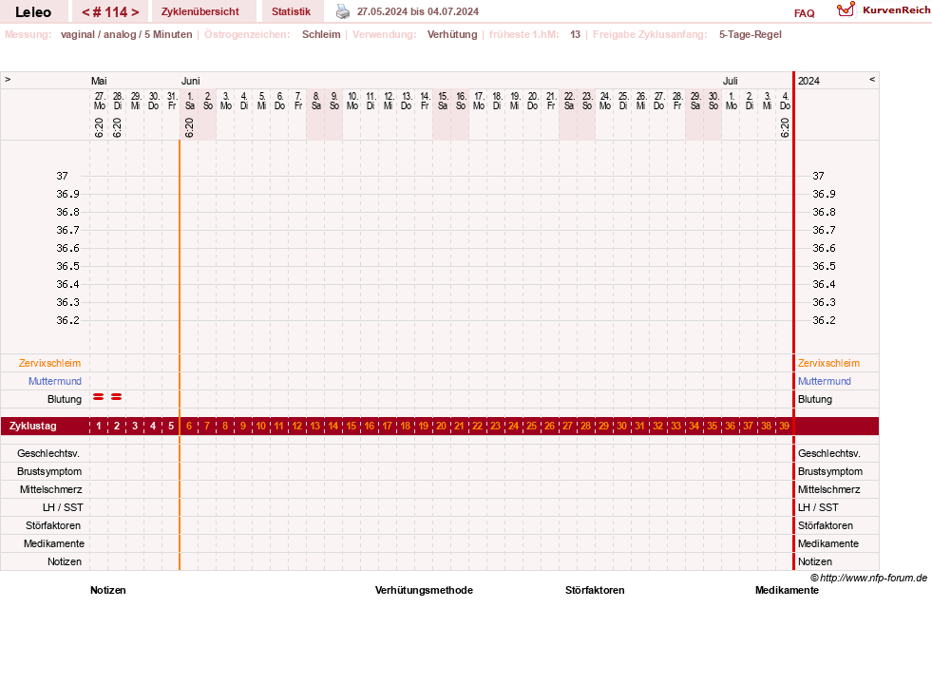932x684 pixels.
Task: Click the left Geschlechtsv. row label
Action: click(48, 453)
